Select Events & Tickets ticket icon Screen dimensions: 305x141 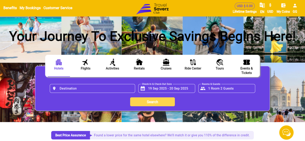coord(247,62)
